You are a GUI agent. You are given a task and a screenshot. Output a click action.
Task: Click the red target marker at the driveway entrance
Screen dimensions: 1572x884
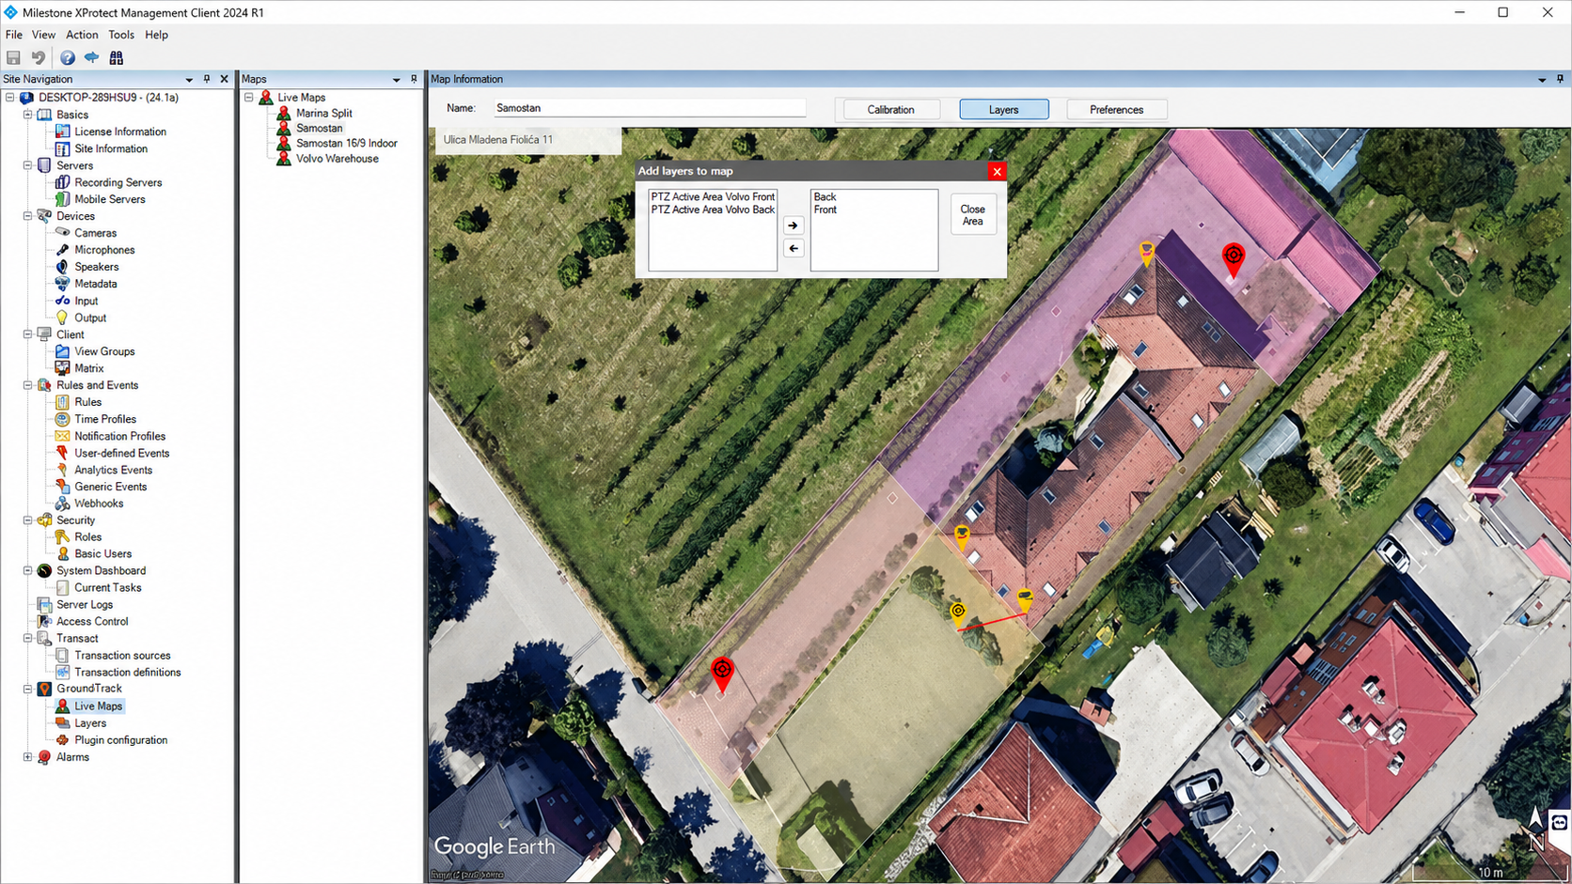722,674
